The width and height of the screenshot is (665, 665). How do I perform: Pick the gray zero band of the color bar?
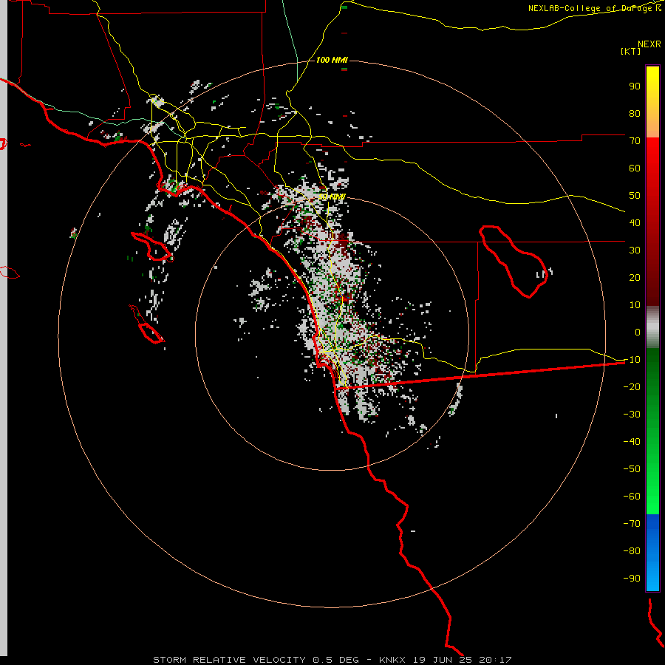pyautogui.click(x=652, y=327)
